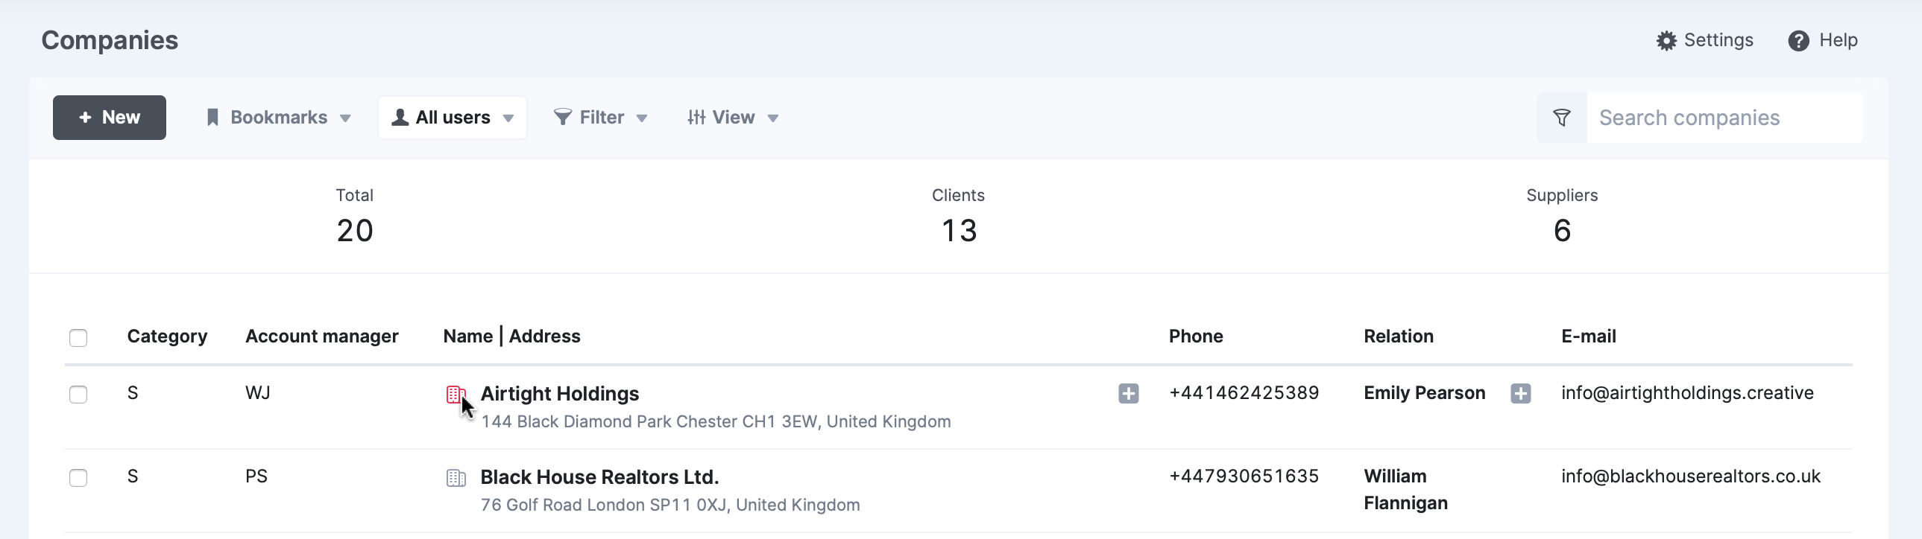Click the building icon next to Airtight Holdings

(456, 394)
